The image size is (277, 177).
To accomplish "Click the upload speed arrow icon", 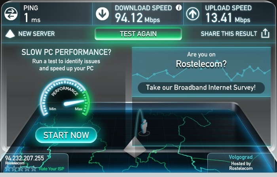I will [193, 14].
